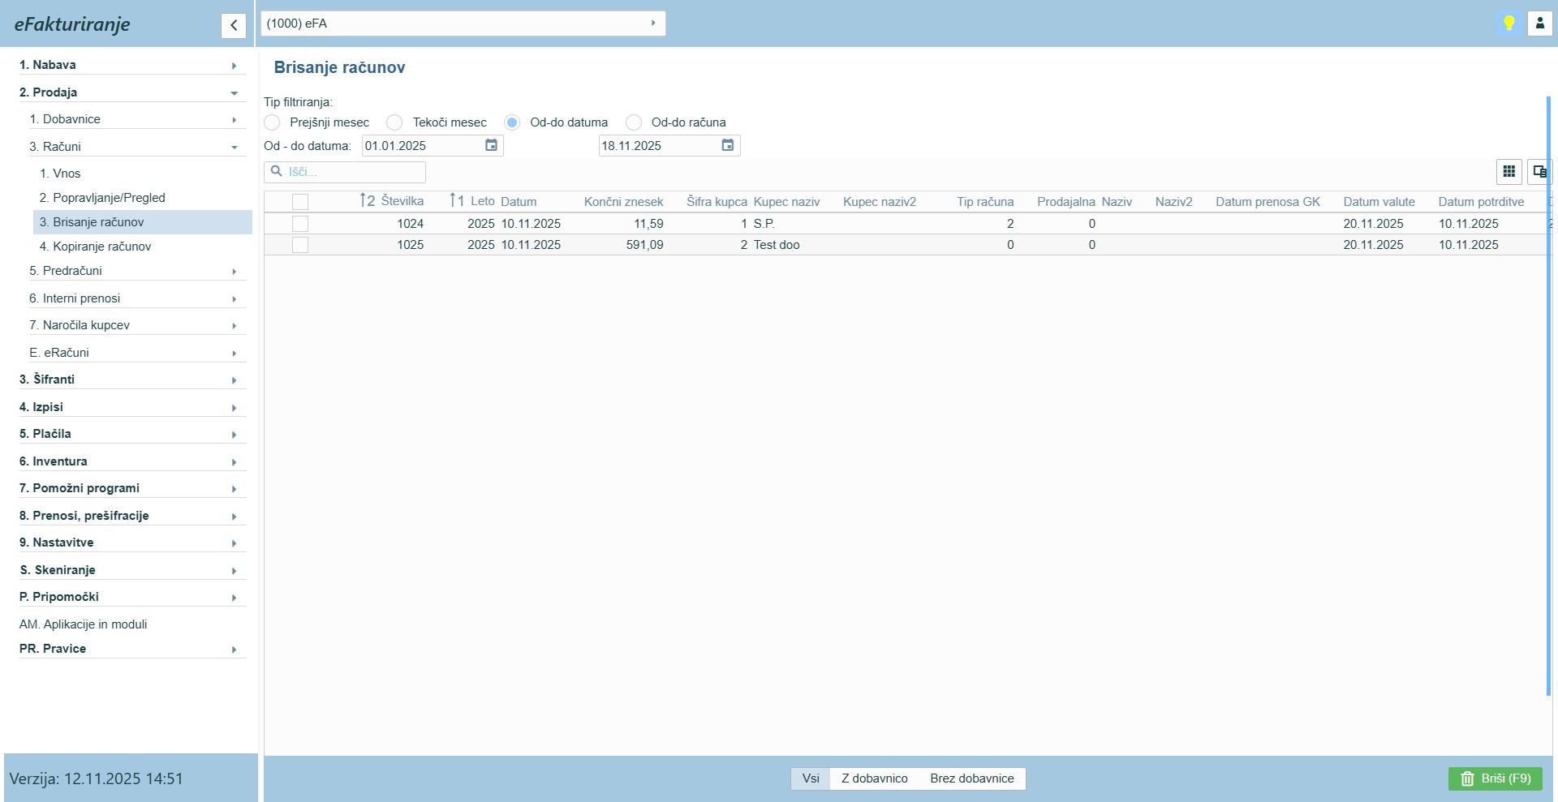The height and width of the screenshot is (802, 1558).
Task: Click the green Briši (F9) button
Action: pyautogui.click(x=1495, y=778)
